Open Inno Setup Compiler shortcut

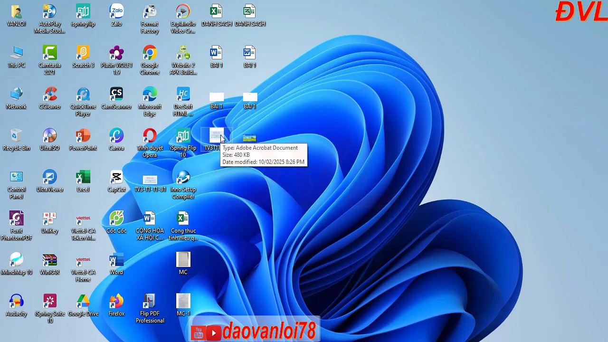pyautogui.click(x=183, y=177)
